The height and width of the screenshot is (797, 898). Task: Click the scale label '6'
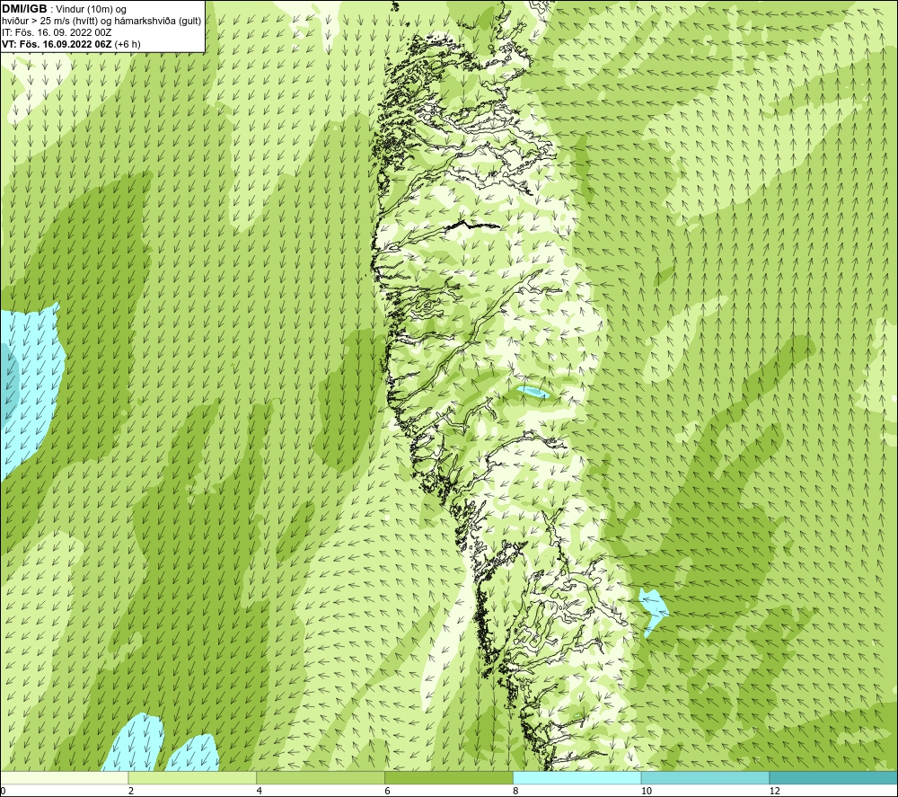pyautogui.click(x=388, y=791)
